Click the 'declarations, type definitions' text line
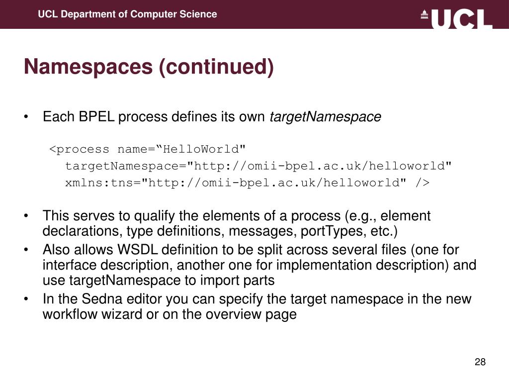 pyautogui.click(x=220, y=231)
